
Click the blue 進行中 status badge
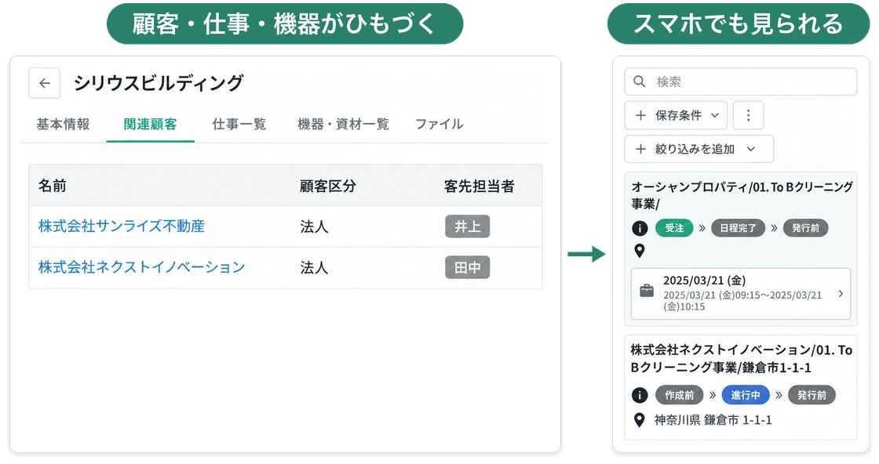click(746, 395)
